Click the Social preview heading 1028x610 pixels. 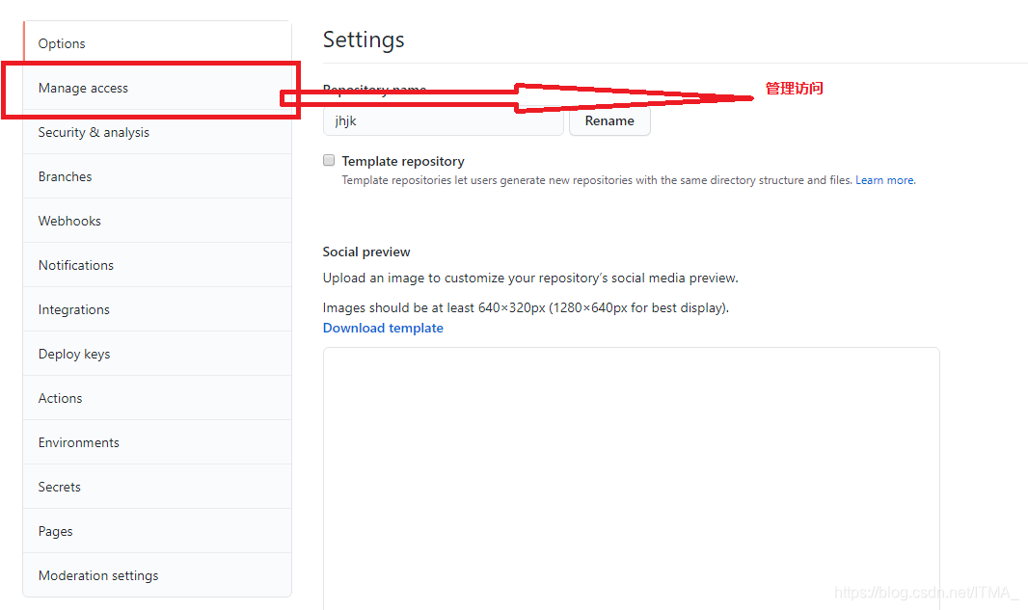click(366, 252)
